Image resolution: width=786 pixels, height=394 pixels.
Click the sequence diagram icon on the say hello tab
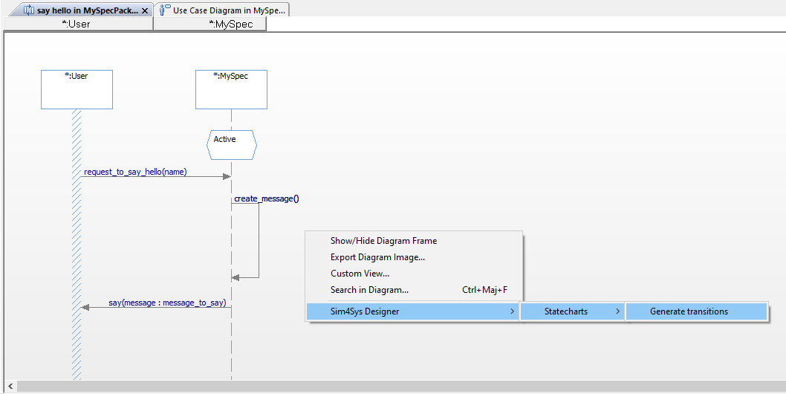tap(29, 10)
